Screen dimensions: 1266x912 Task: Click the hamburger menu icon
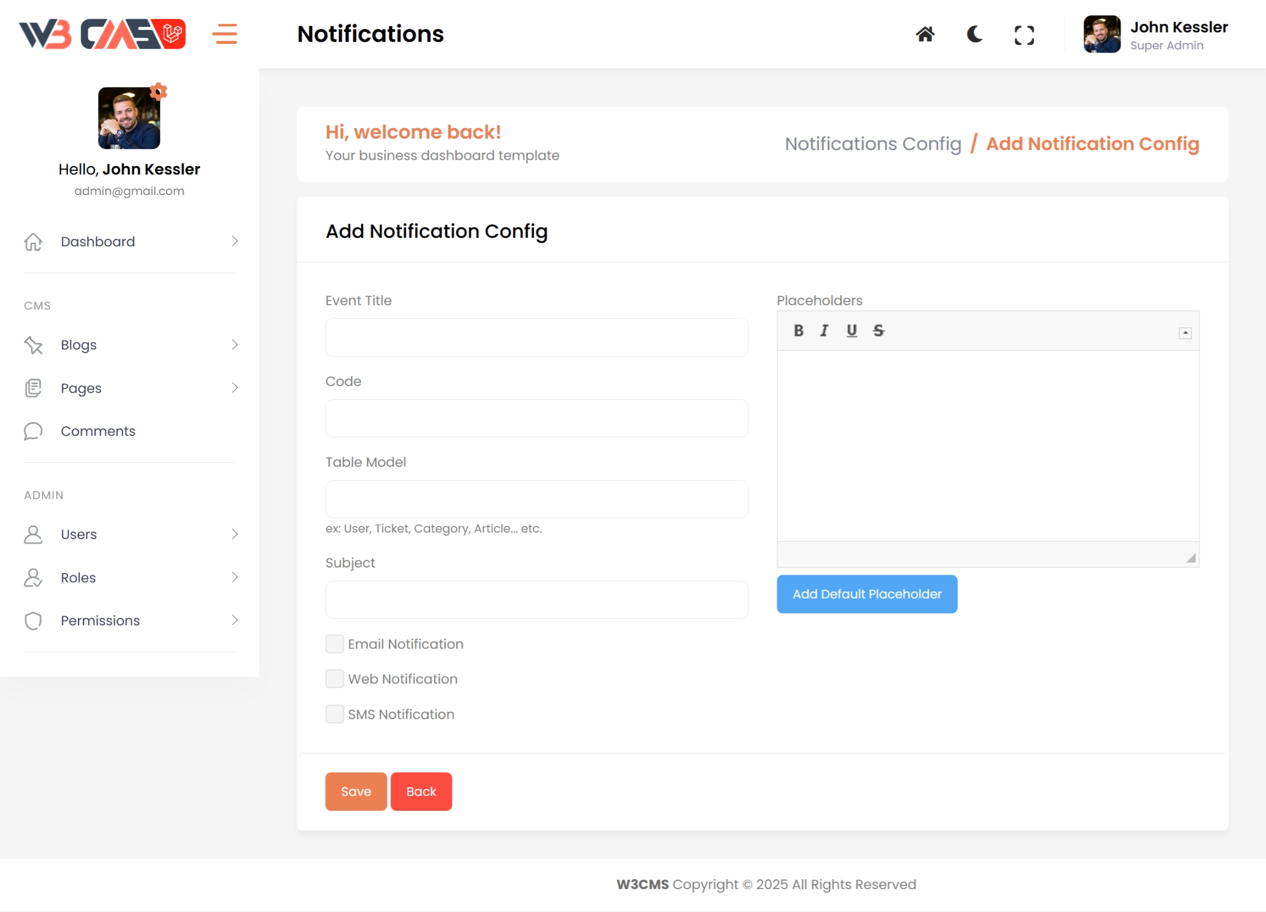(224, 34)
